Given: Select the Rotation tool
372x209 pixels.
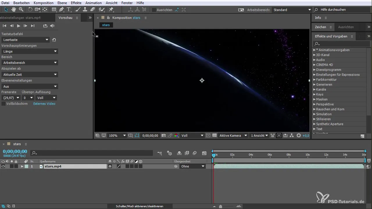Looking at the screenshot, I should pos(30,10).
